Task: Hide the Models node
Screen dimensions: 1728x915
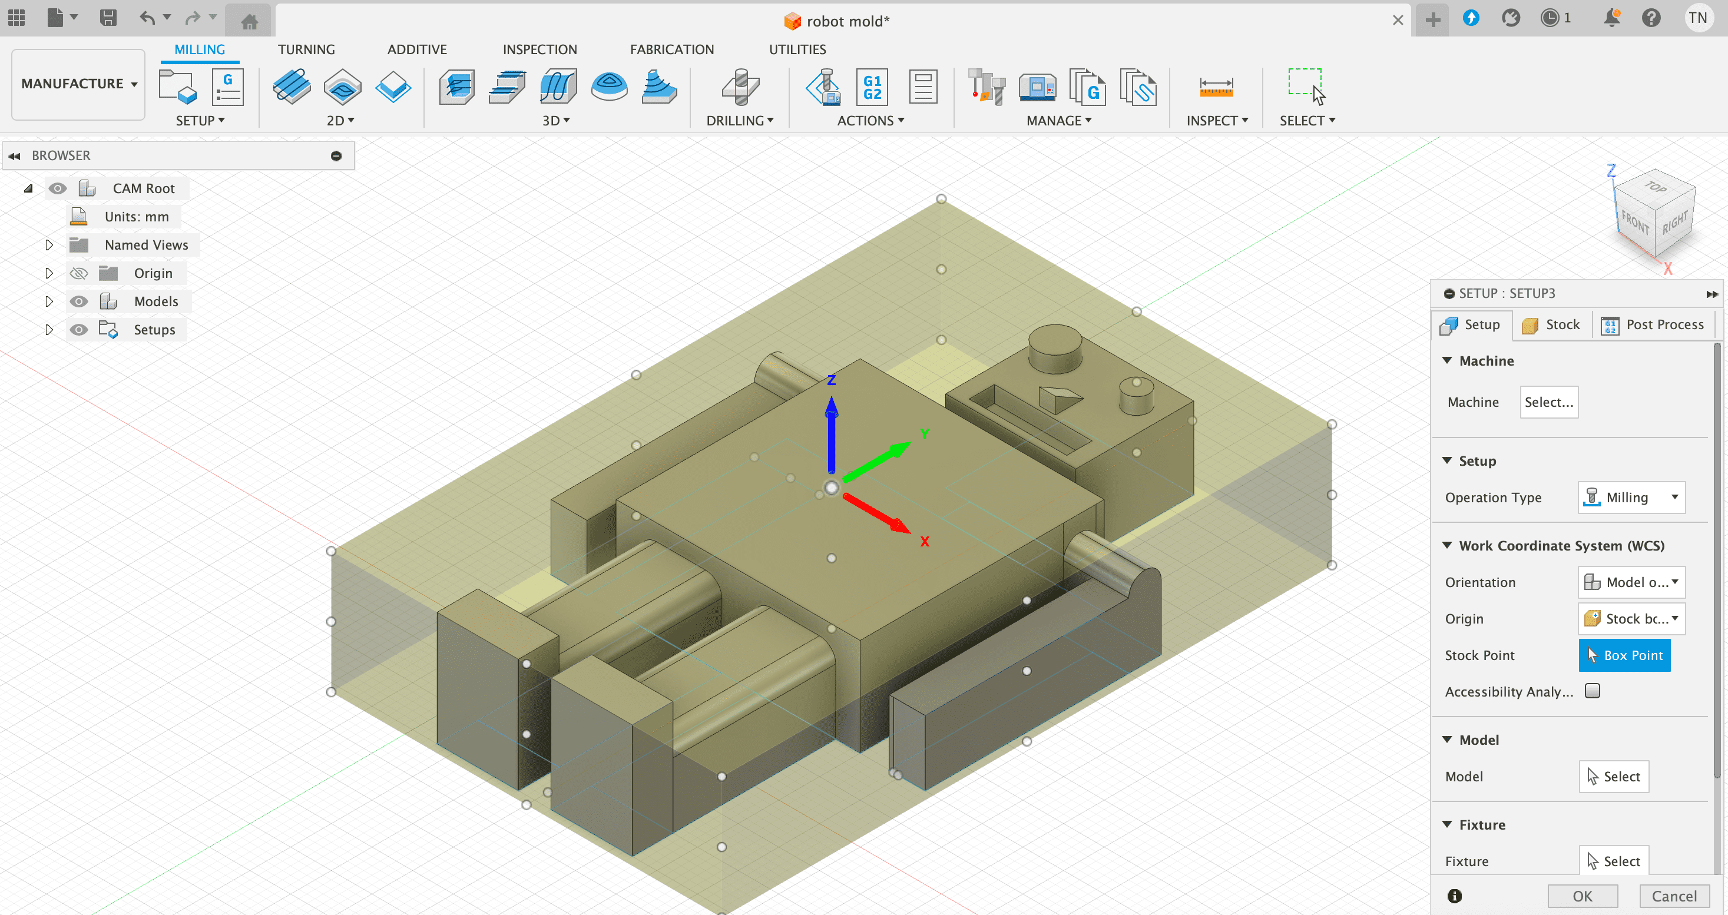Action: 79,301
